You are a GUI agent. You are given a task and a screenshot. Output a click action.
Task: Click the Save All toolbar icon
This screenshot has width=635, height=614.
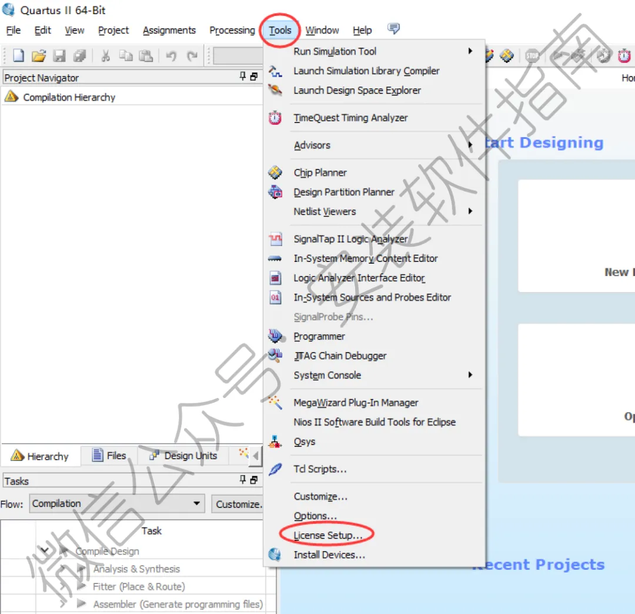click(79, 55)
